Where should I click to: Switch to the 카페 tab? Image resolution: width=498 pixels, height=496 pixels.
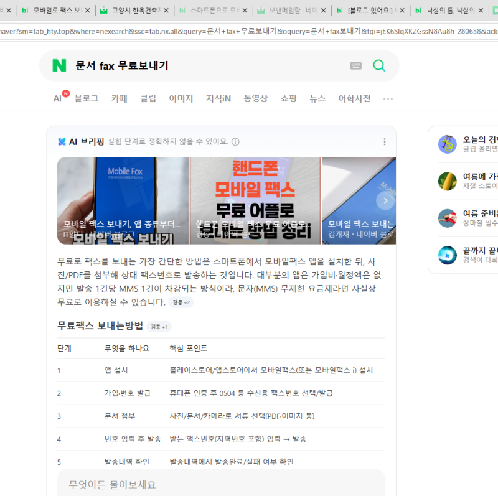tap(119, 98)
